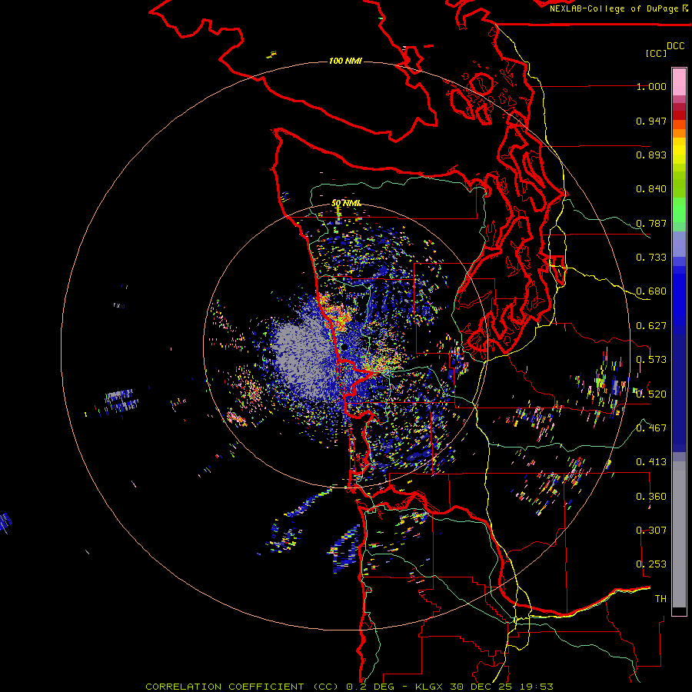Click the 50 NMI range ring label
The width and height of the screenshot is (692, 692).
click(x=347, y=204)
